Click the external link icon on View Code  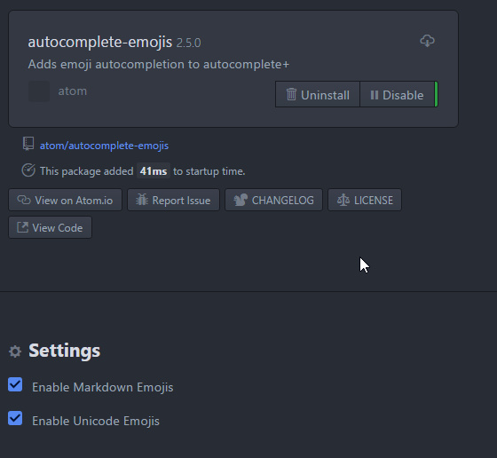pyautogui.click(x=22, y=227)
